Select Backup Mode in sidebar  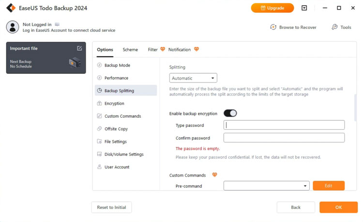[x=126, y=65]
